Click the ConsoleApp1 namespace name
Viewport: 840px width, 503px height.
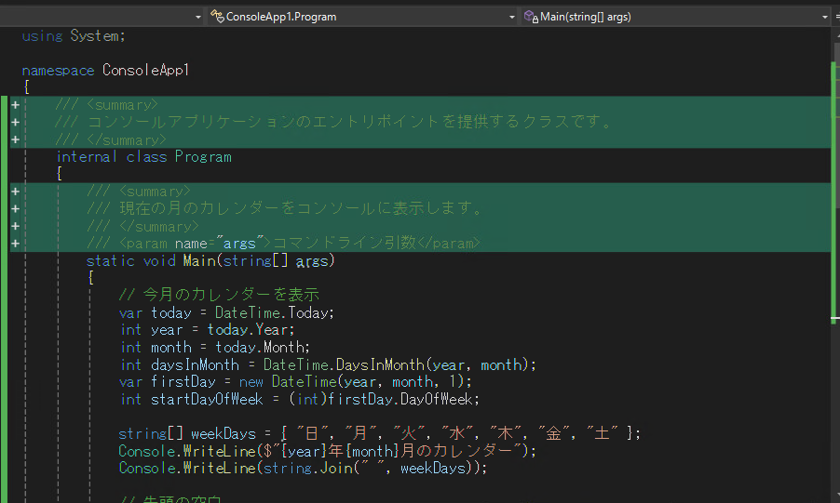(145, 70)
